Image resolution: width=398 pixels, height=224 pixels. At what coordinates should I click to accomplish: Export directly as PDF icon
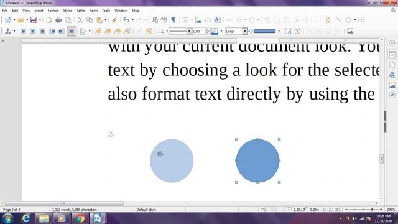[x=49, y=20]
